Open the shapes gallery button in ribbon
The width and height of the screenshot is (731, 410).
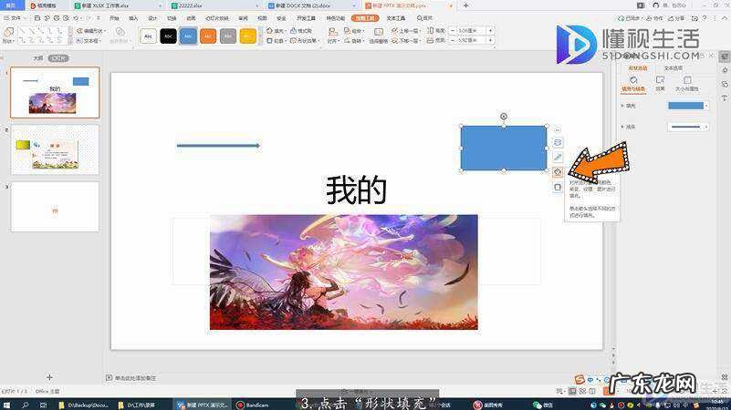point(8,35)
